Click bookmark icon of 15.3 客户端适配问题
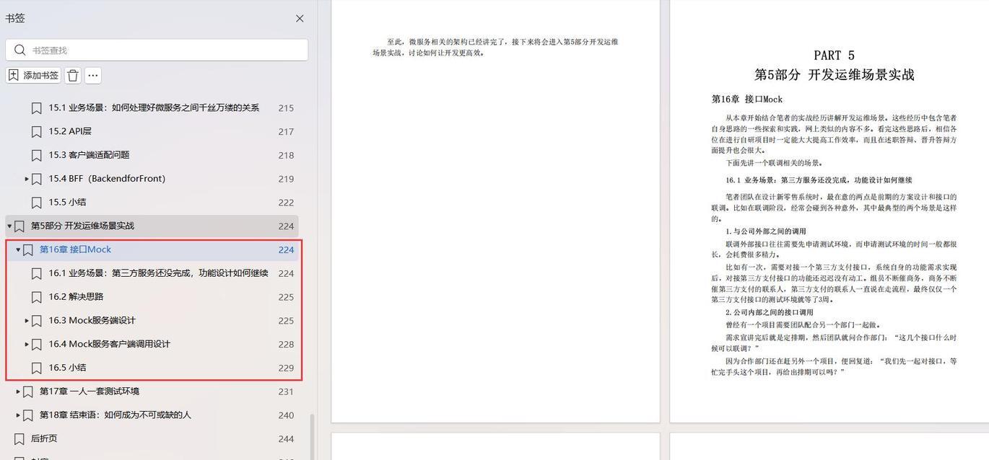Screen dimensions: 989x460 click(x=36, y=155)
